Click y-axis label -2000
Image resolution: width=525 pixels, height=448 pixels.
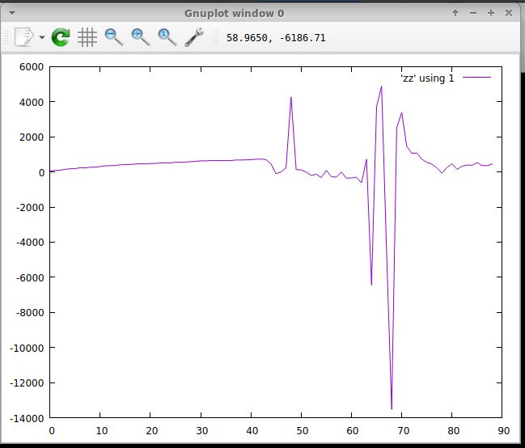[x=30, y=208]
